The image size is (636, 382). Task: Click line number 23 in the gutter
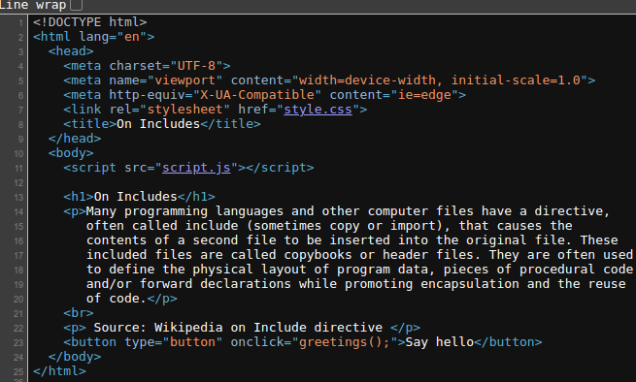pos(18,343)
